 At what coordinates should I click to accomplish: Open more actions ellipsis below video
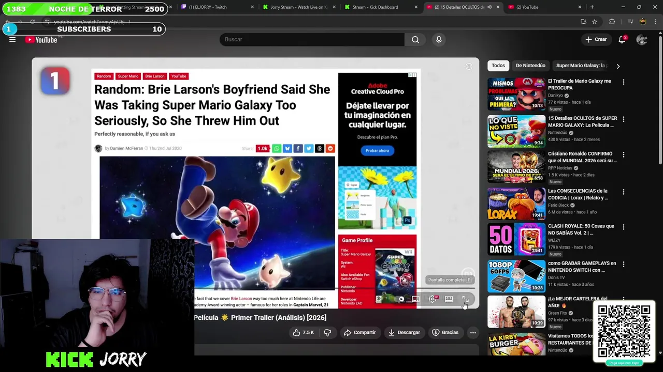(x=473, y=333)
